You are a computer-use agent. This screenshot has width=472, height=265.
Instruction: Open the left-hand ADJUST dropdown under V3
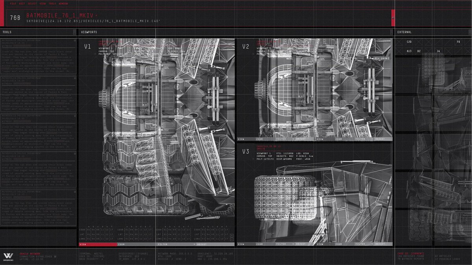pos(304,244)
